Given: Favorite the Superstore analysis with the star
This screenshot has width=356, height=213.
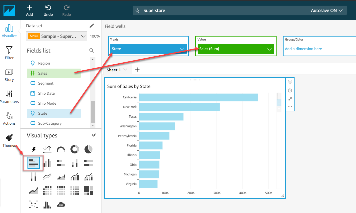Looking at the screenshot, I should (137, 11).
